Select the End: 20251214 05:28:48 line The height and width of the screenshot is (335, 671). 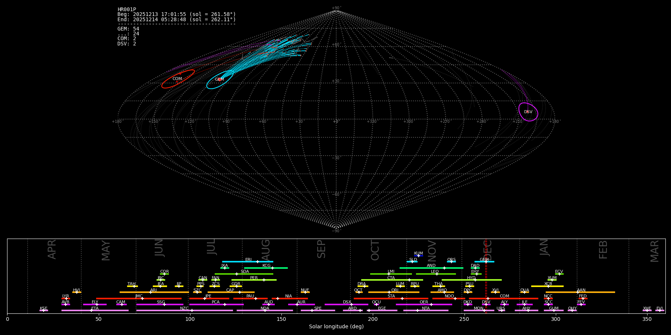pos(177,19)
